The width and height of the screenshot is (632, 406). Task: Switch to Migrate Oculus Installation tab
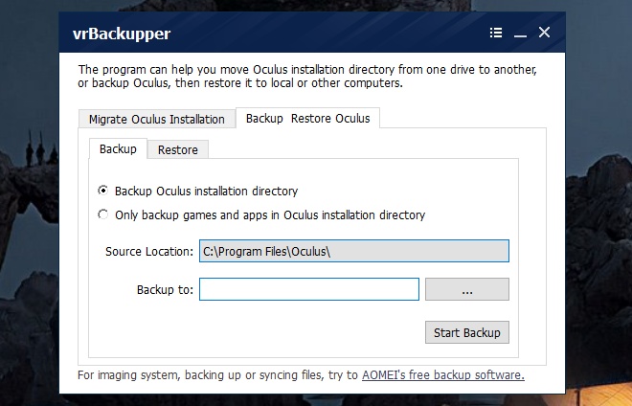(x=157, y=119)
